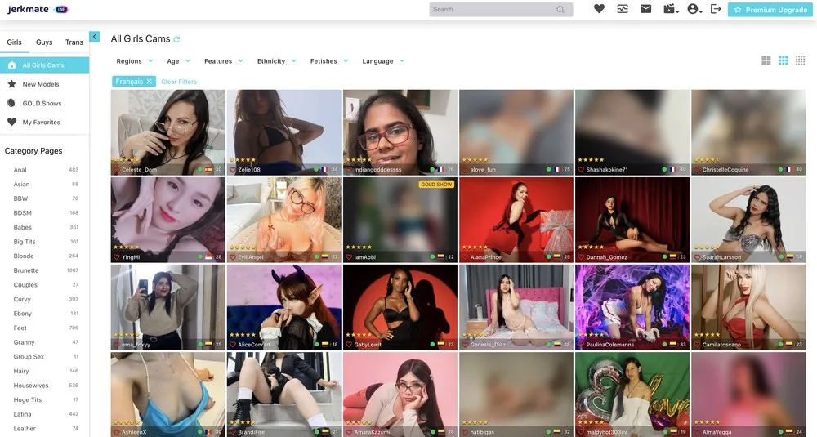Screen dimensions: 817x437
Task: Click the envelope messages icon
Action: pos(645,9)
